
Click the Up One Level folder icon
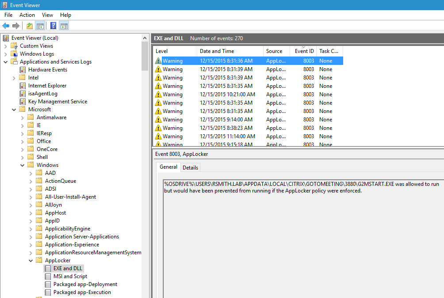pyautogui.click(x=30, y=26)
